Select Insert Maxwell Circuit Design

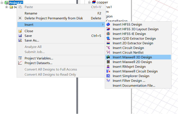pyautogui.click(x=138, y=71)
